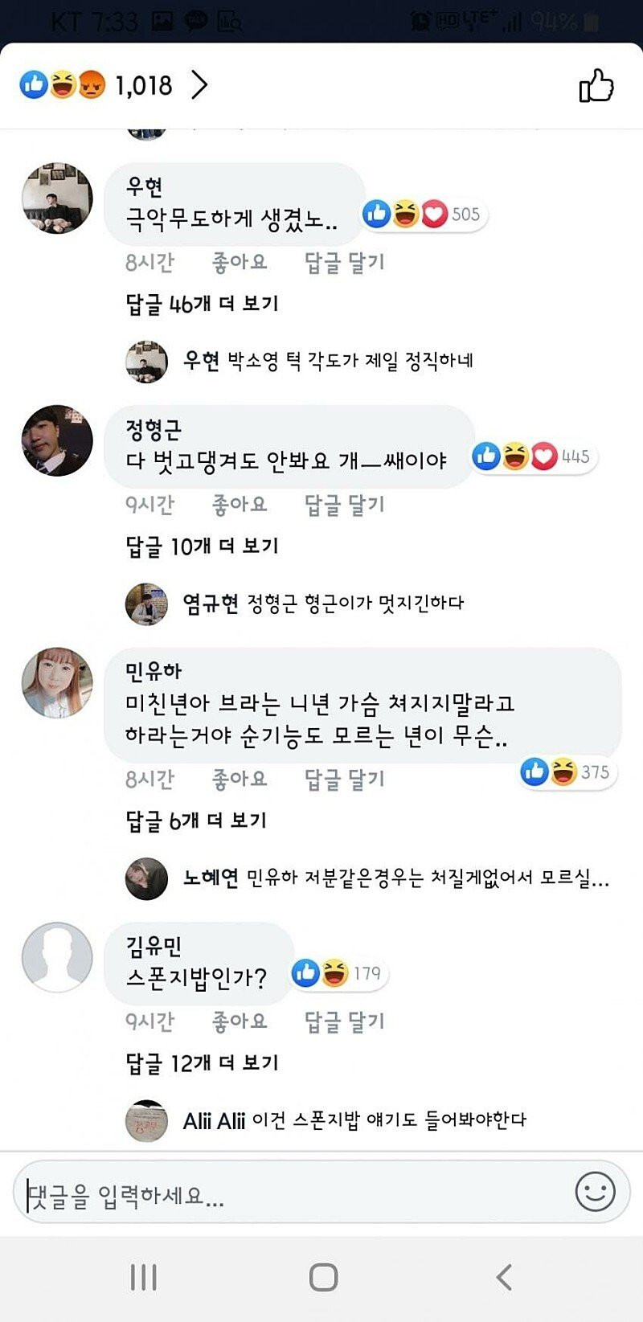Tap 답글 달기 under 정형근's comment

(344, 505)
